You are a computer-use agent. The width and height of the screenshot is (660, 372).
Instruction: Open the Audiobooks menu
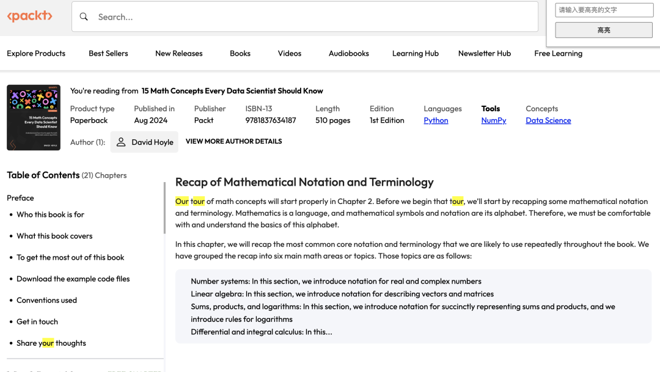pyautogui.click(x=348, y=53)
